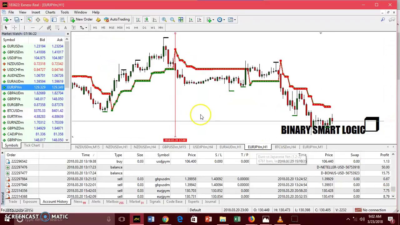Zoom in on the chart
The height and width of the screenshot is (225, 400).
tap(164, 20)
